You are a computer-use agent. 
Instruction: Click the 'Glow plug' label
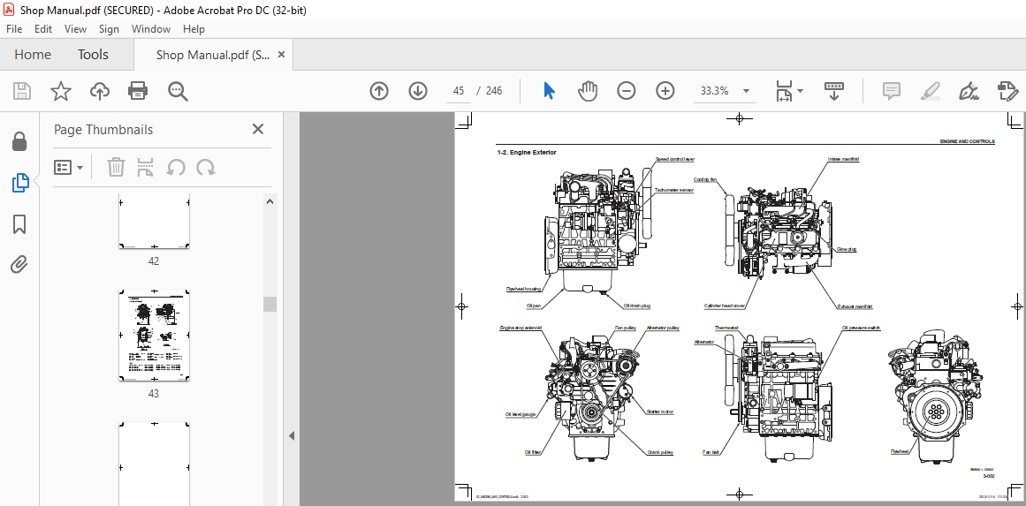click(x=847, y=249)
